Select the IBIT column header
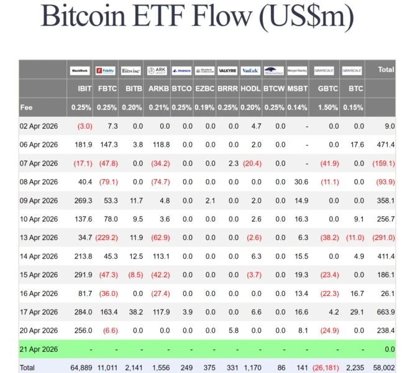The image size is (412, 373). coord(85,89)
